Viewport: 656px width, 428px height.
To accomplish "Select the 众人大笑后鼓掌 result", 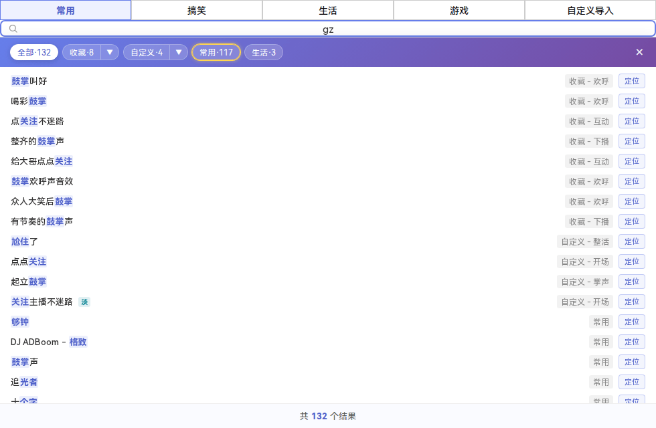I will pyautogui.click(x=42, y=201).
